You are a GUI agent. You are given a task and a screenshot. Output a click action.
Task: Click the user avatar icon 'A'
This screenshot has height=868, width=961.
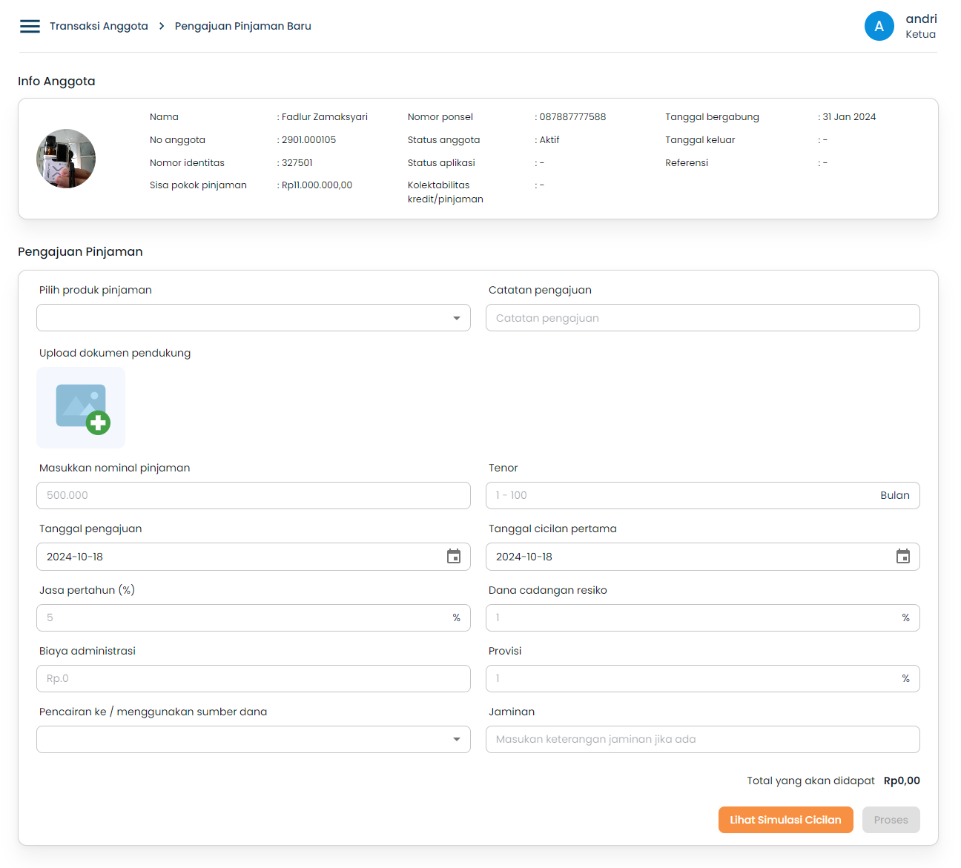(x=879, y=27)
